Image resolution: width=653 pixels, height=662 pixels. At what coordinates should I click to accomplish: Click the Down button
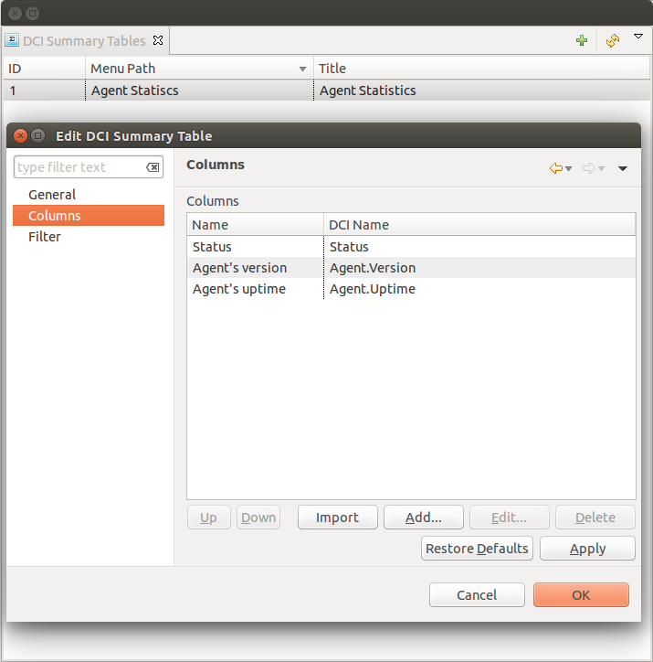tap(258, 518)
